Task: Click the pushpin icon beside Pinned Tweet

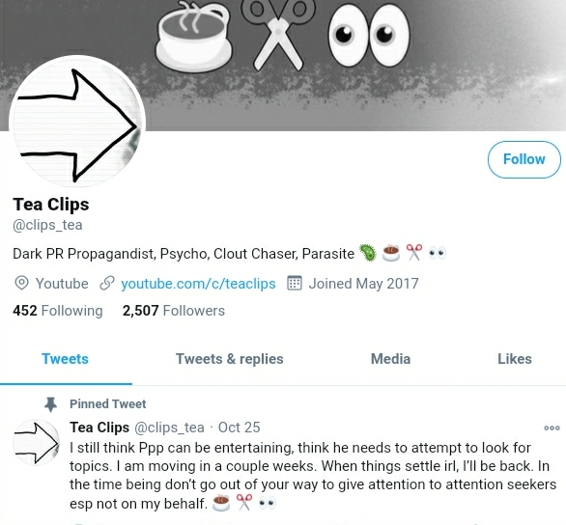Action: (50, 404)
